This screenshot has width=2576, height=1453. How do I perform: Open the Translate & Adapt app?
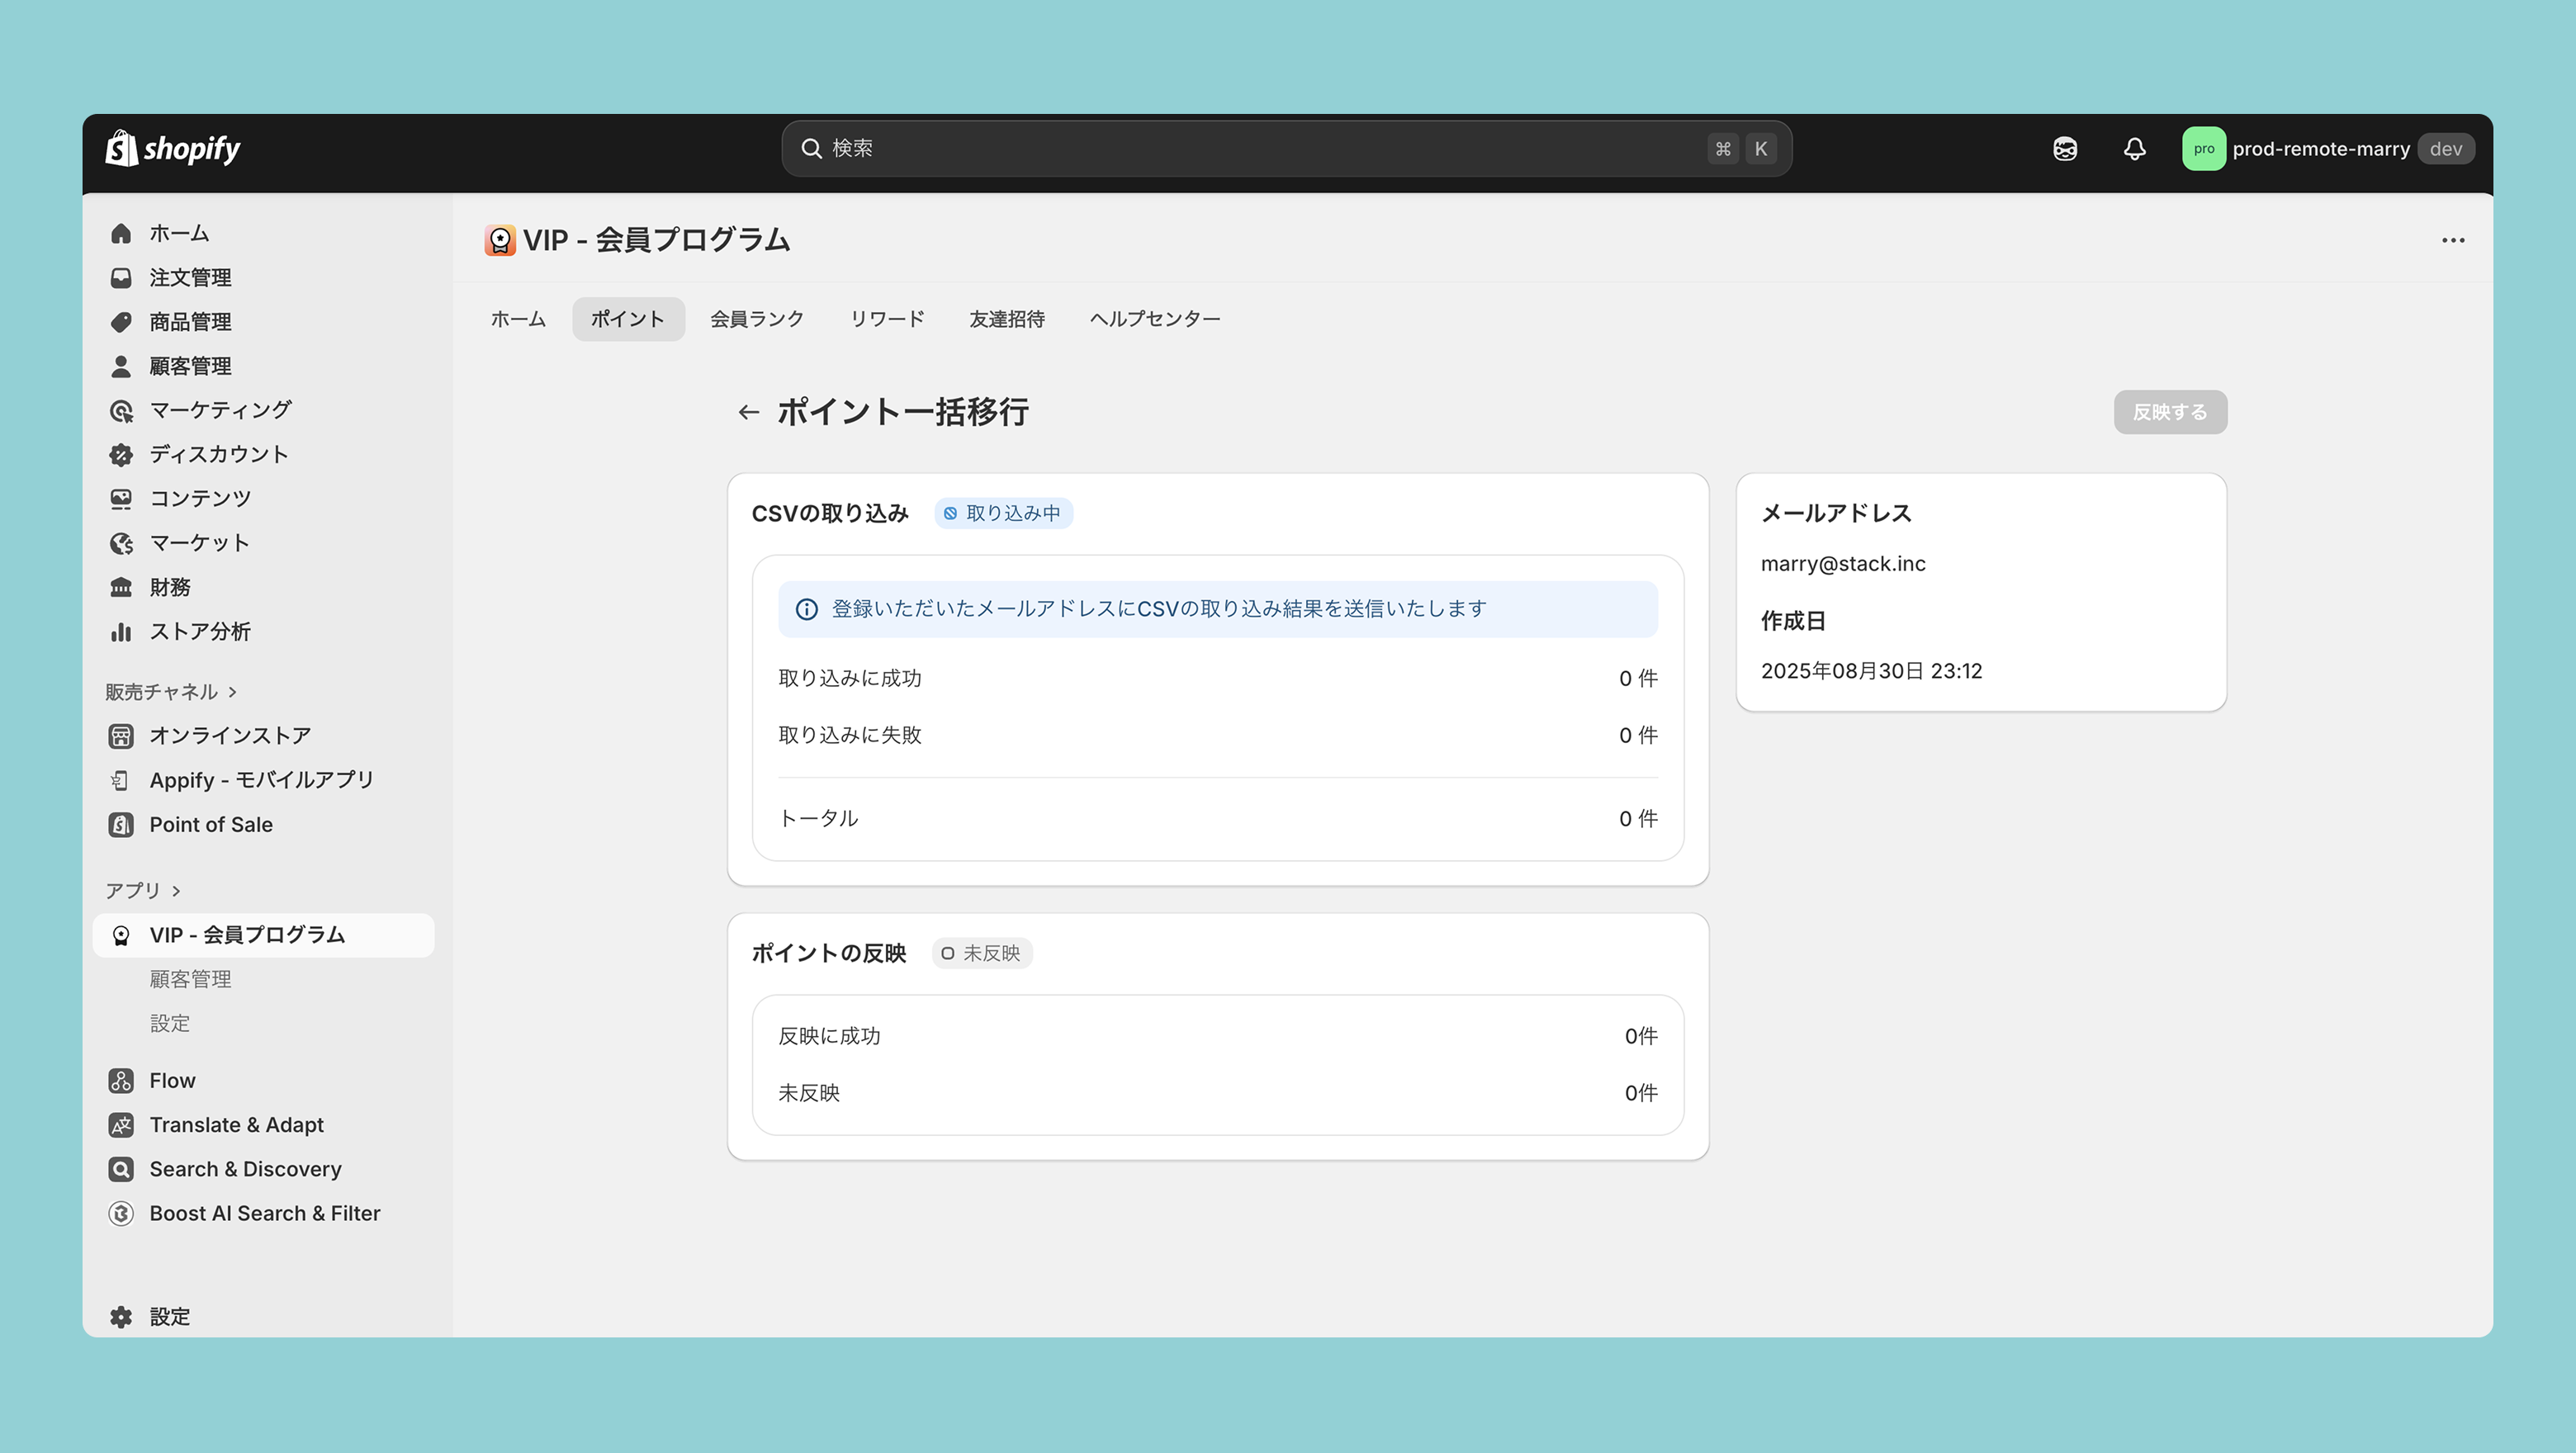click(236, 1124)
